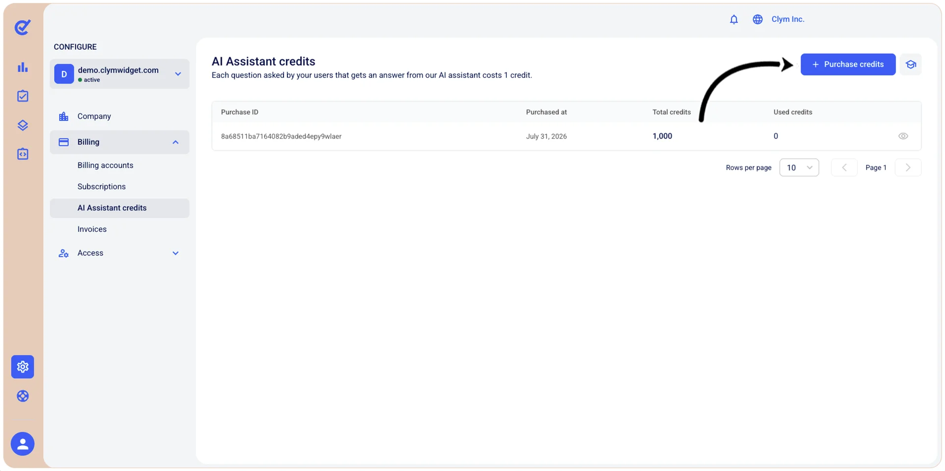Click the Used credits column header
The width and height of the screenshot is (945, 471).
point(793,112)
